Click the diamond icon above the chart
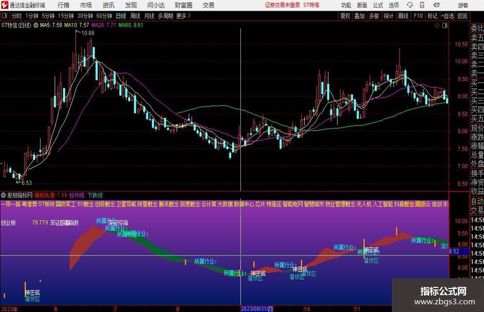Image resolution: width=484 pixels, height=312 pixels. 437,26
